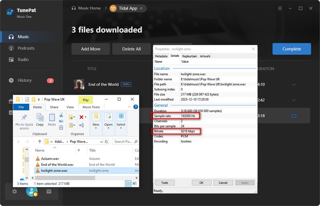This screenshot has width=320, height=206.
Task: Click the blue Complete button
Action: click(292, 49)
